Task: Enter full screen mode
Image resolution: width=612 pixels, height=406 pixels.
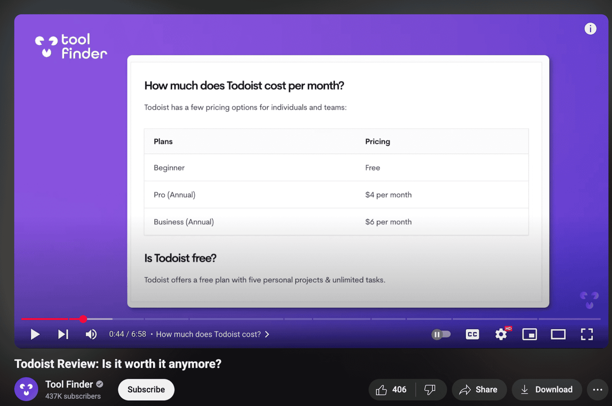Action: (x=587, y=335)
